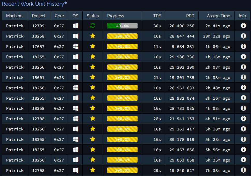251x176 pixels.
Task: Click the PPD value 29 986 736
Action: pos(182,57)
